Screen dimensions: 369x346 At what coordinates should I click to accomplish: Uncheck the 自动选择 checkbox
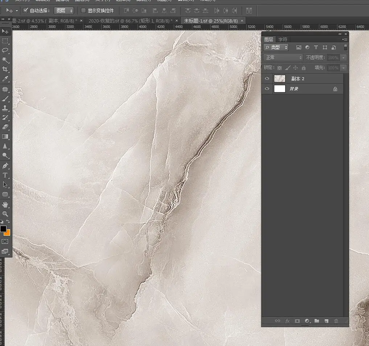tap(26, 11)
